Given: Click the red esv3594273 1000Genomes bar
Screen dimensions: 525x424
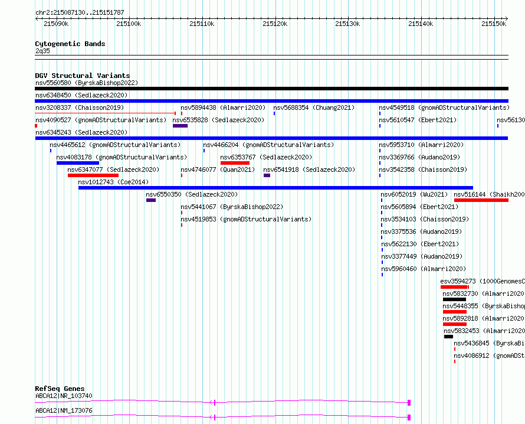Looking at the screenshot, I should (455, 287).
